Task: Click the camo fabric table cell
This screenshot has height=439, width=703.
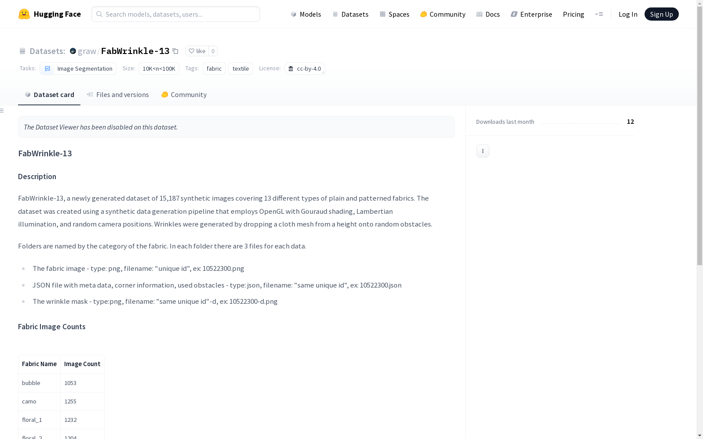Action: [39, 401]
